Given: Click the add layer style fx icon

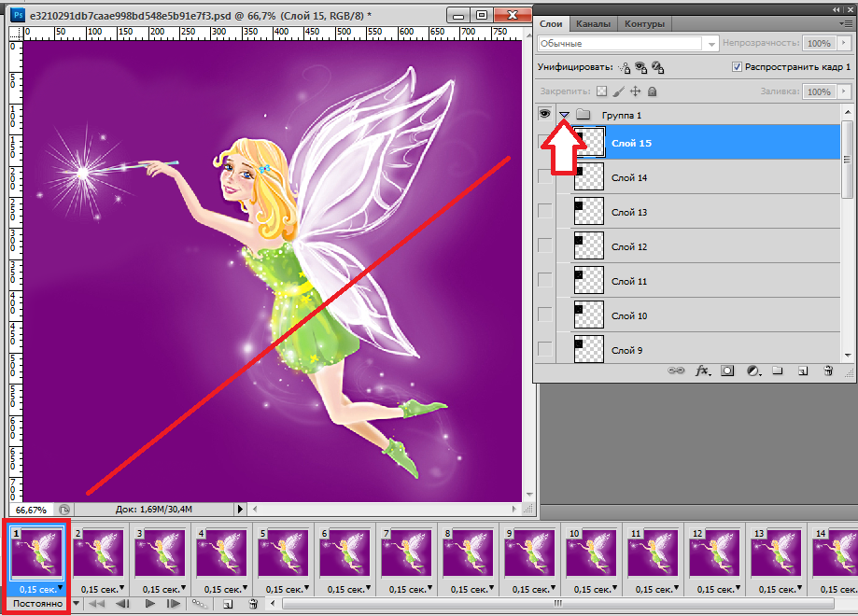Looking at the screenshot, I should [702, 371].
